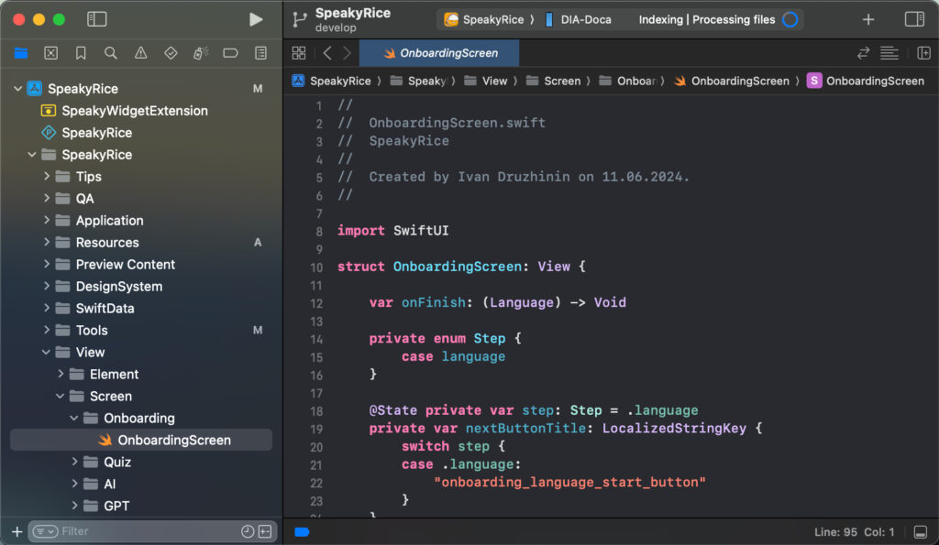This screenshot has width=939, height=545.
Task: Click line number 10 in the gutter
Action: 316,267
